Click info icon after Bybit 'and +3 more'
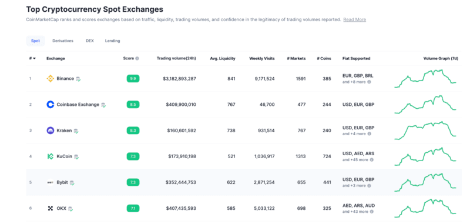This screenshot has width=470, height=224. (x=369, y=186)
